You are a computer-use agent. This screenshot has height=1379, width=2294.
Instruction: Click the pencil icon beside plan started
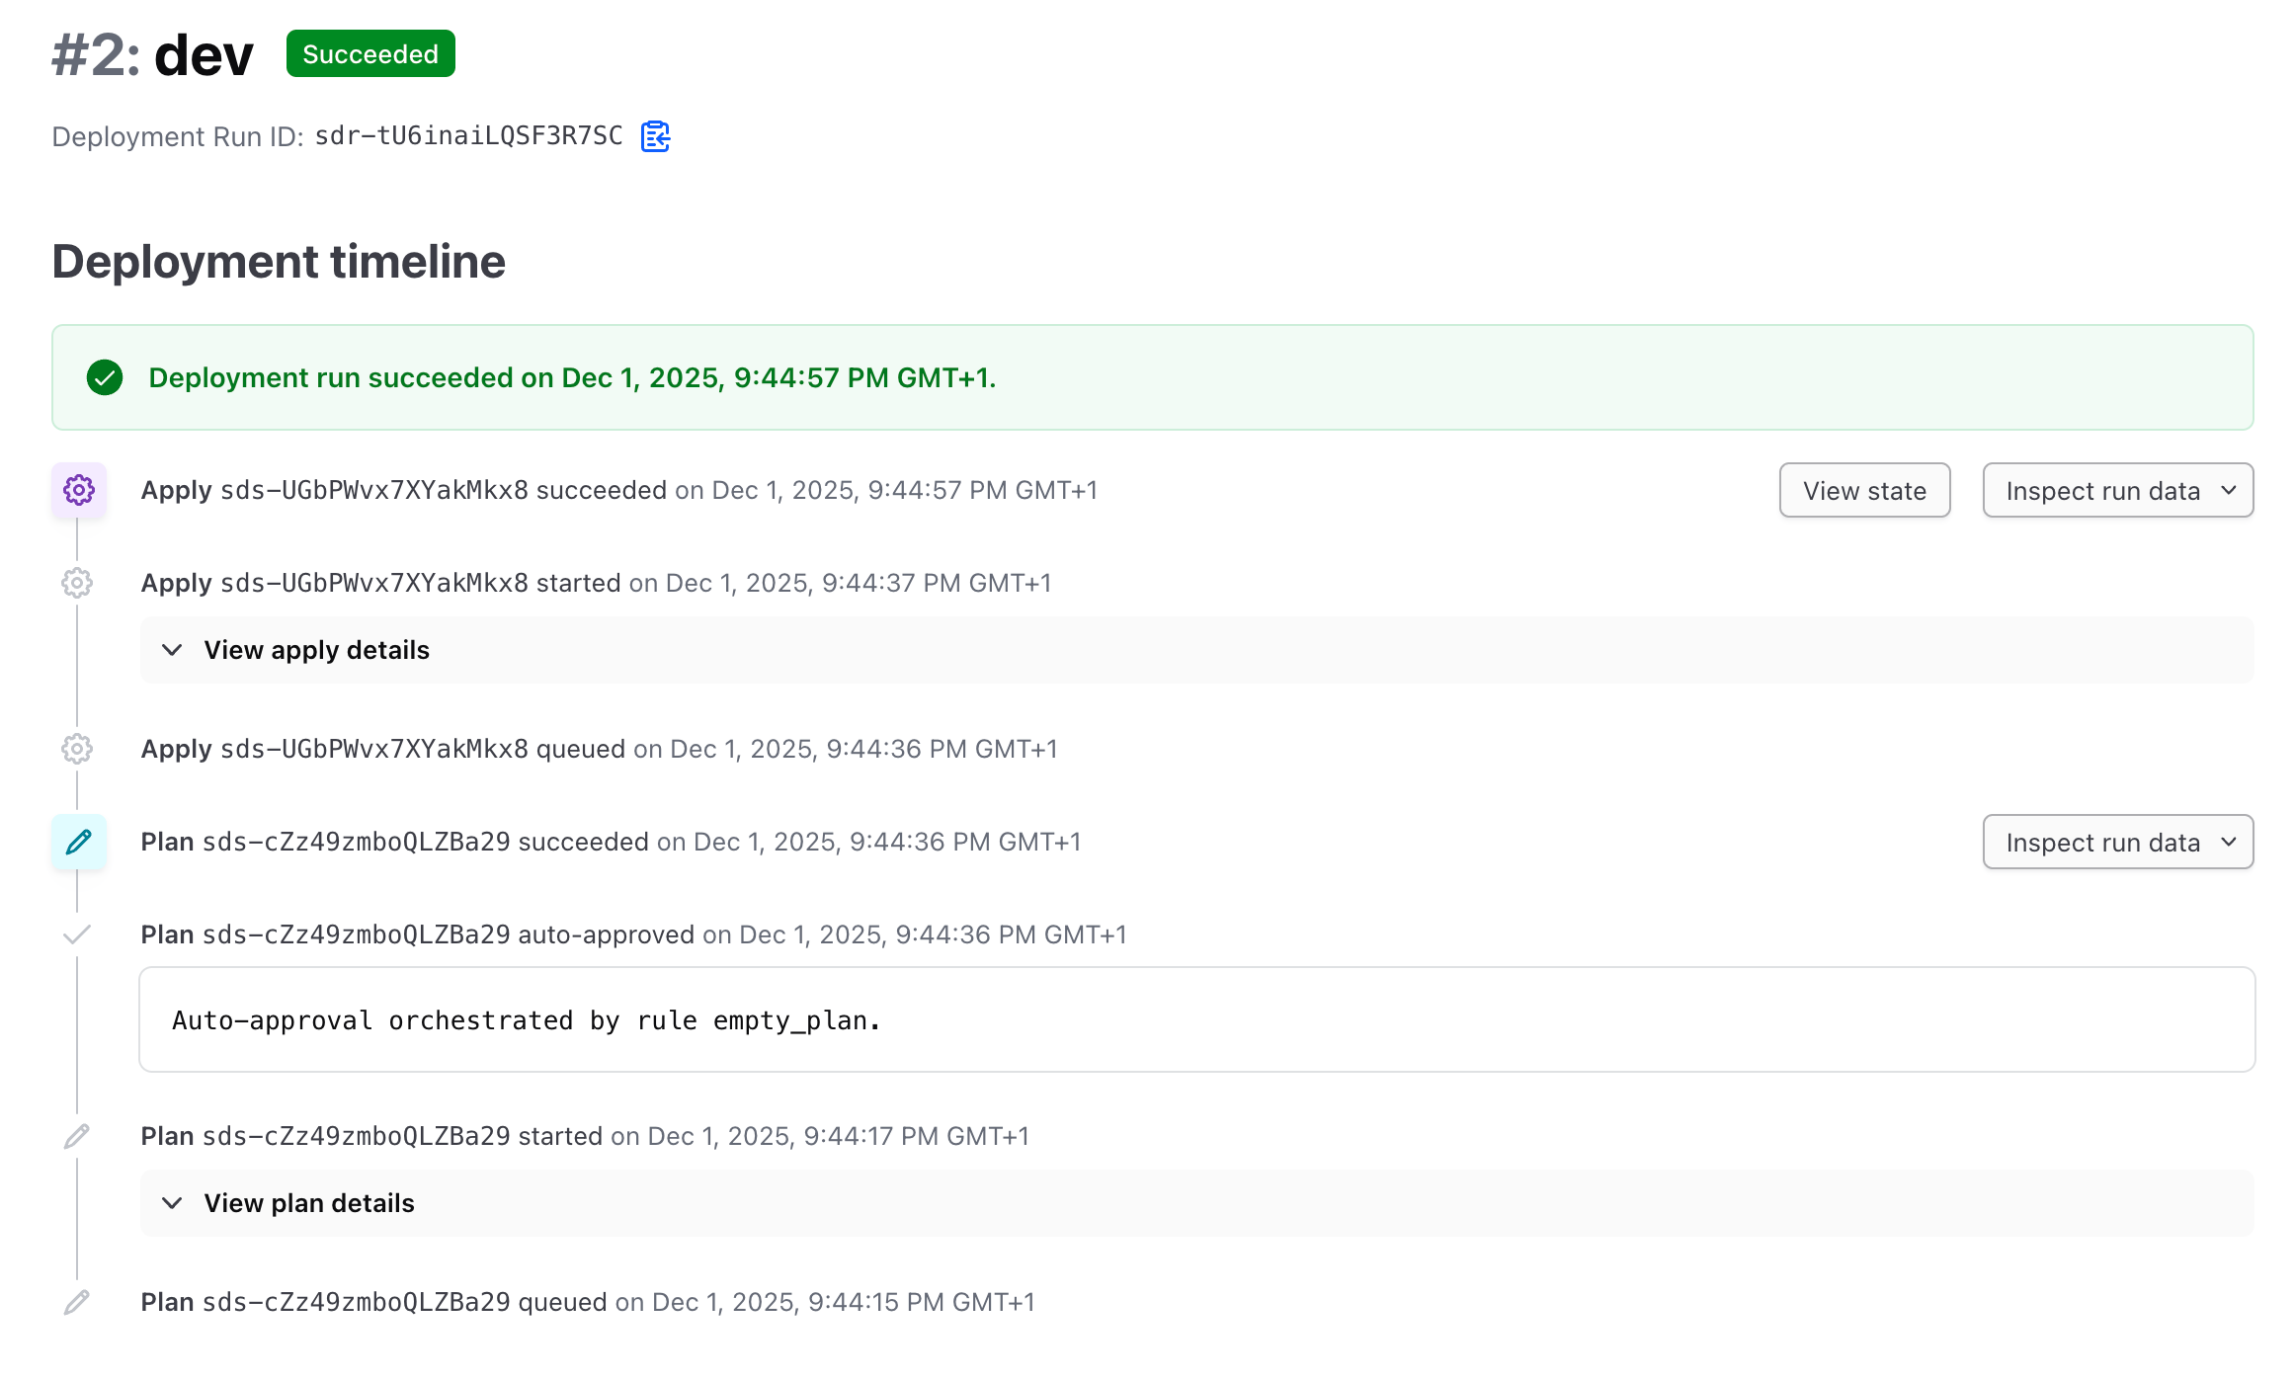[77, 1136]
